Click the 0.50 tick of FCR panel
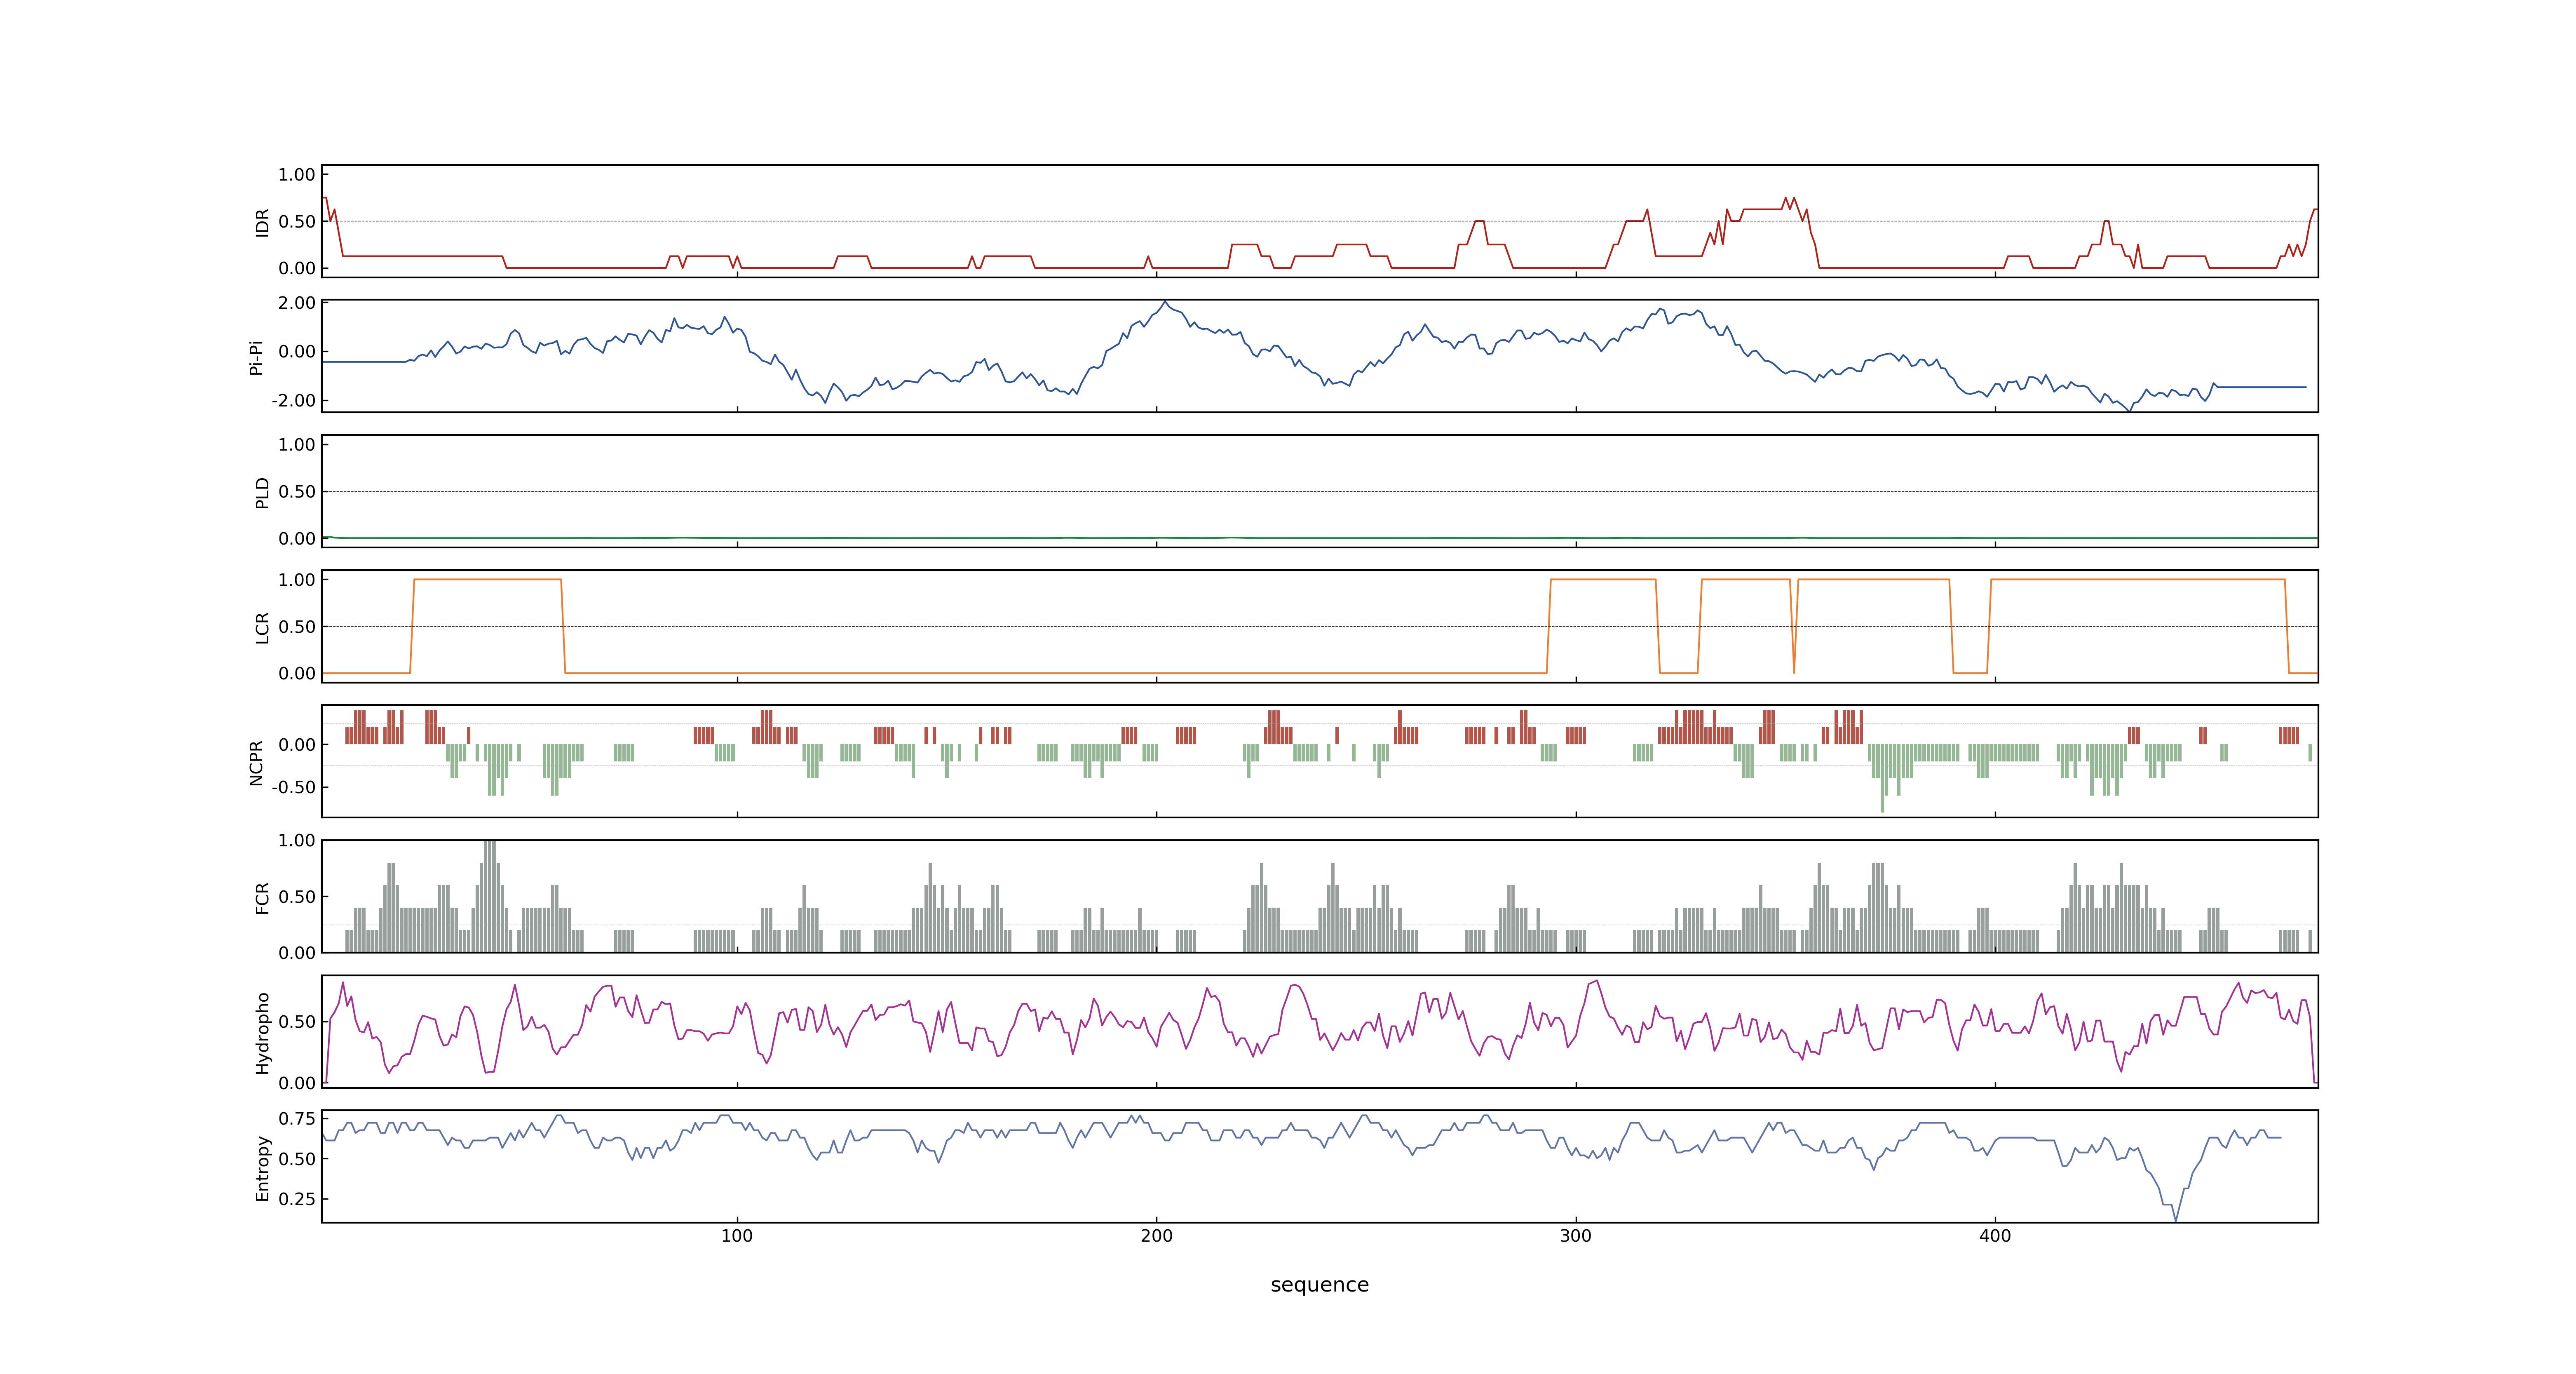 297,897
